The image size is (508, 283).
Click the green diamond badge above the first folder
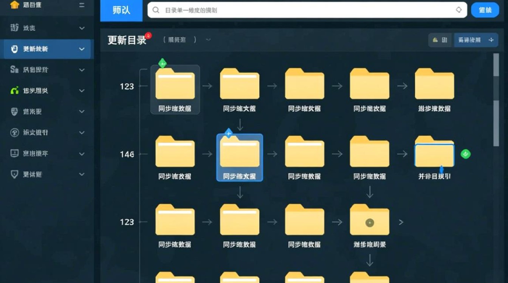pos(162,63)
